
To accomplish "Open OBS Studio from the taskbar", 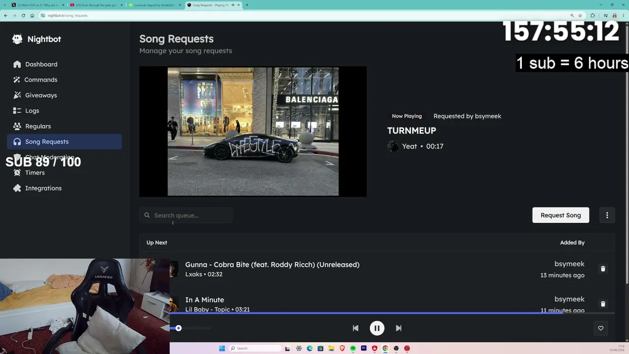I will tap(396, 349).
